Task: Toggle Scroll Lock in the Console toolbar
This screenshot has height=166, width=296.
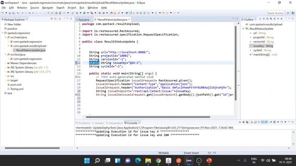Action: pyautogui.click(x=255, y=122)
